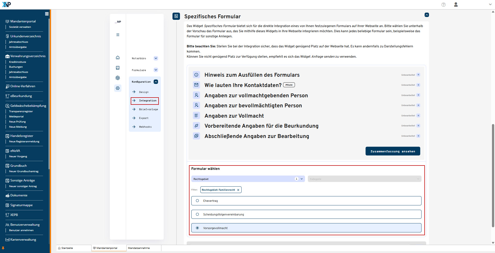This screenshot has width=495, height=253.
Task: Click the main vertical scrollbar thumb
Action: (493, 176)
